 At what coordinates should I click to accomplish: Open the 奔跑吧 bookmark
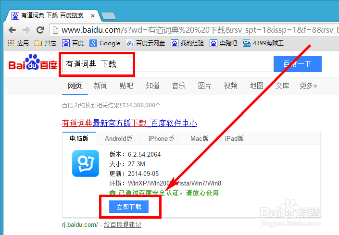coord(223,43)
